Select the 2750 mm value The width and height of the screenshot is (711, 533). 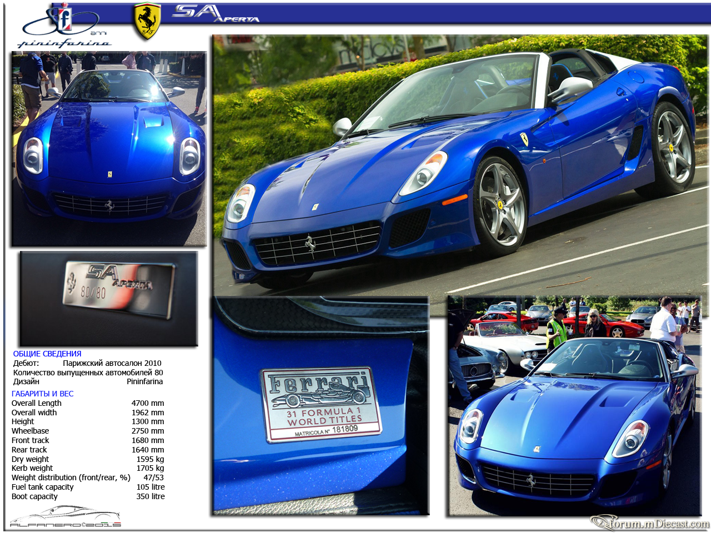148,431
